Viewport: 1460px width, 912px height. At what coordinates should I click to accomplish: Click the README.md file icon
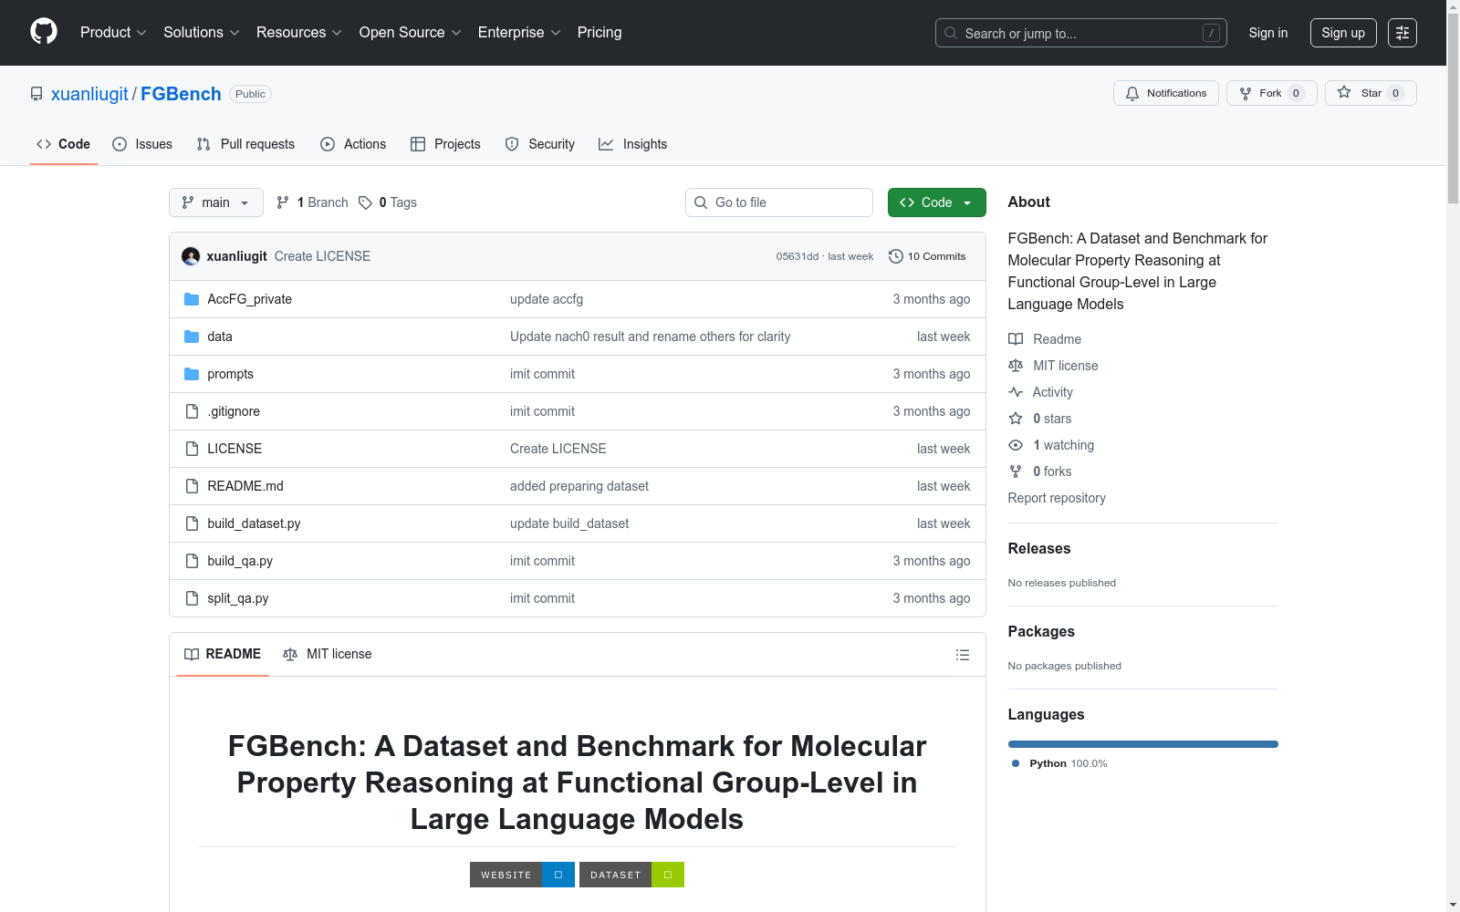192,486
